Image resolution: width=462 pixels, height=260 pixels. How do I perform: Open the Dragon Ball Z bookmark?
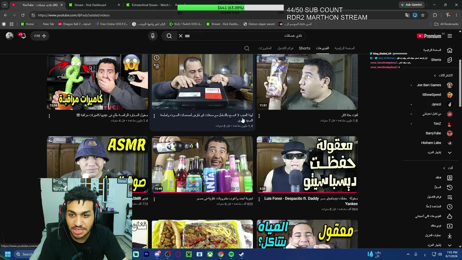[74, 24]
